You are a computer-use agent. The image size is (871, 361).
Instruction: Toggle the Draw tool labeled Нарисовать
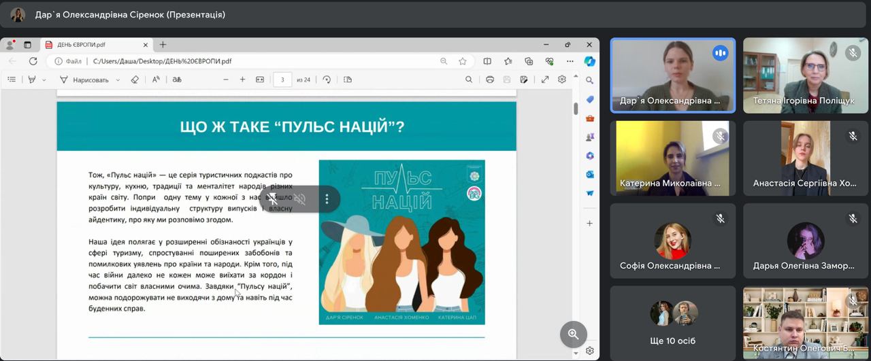coord(84,80)
